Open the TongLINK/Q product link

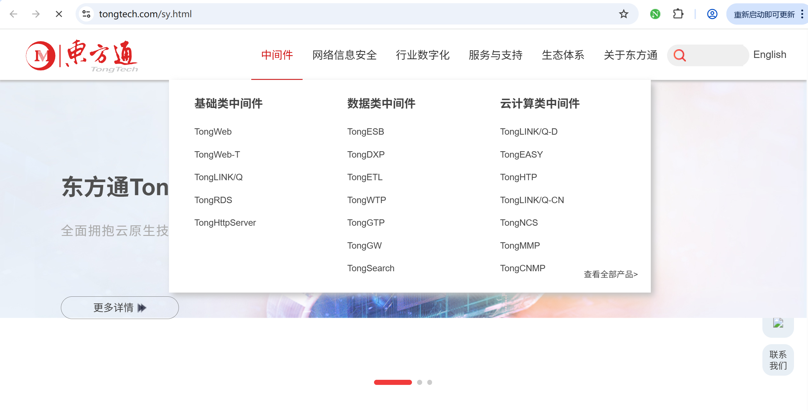218,177
